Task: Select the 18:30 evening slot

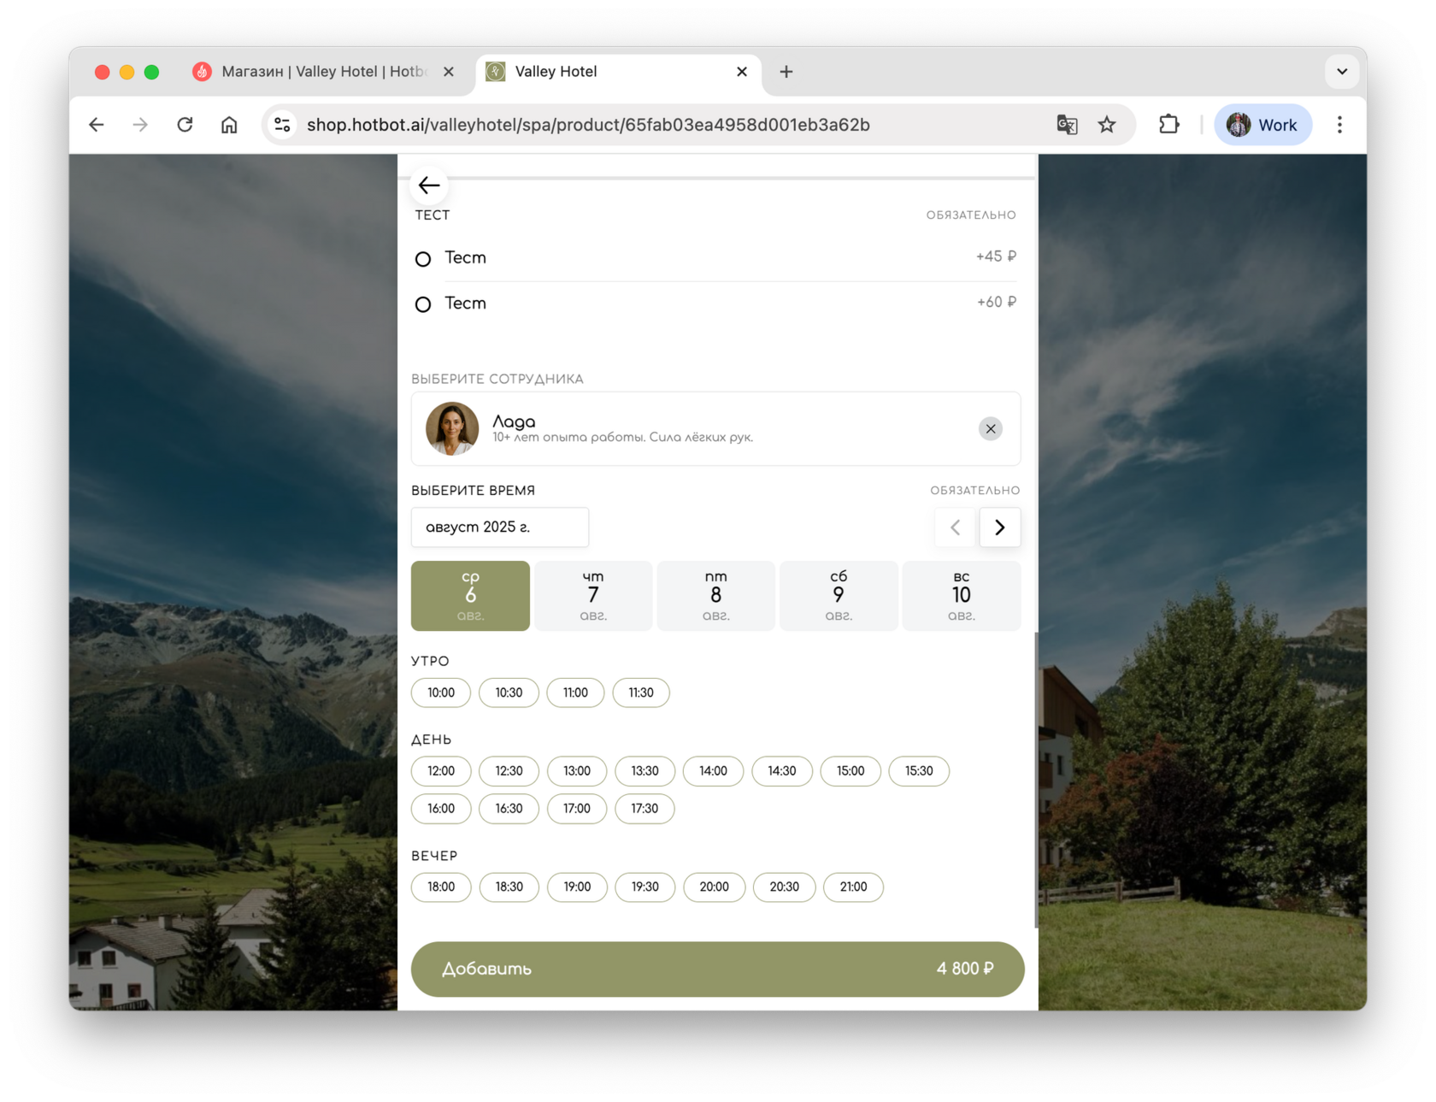Action: pyautogui.click(x=509, y=887)
